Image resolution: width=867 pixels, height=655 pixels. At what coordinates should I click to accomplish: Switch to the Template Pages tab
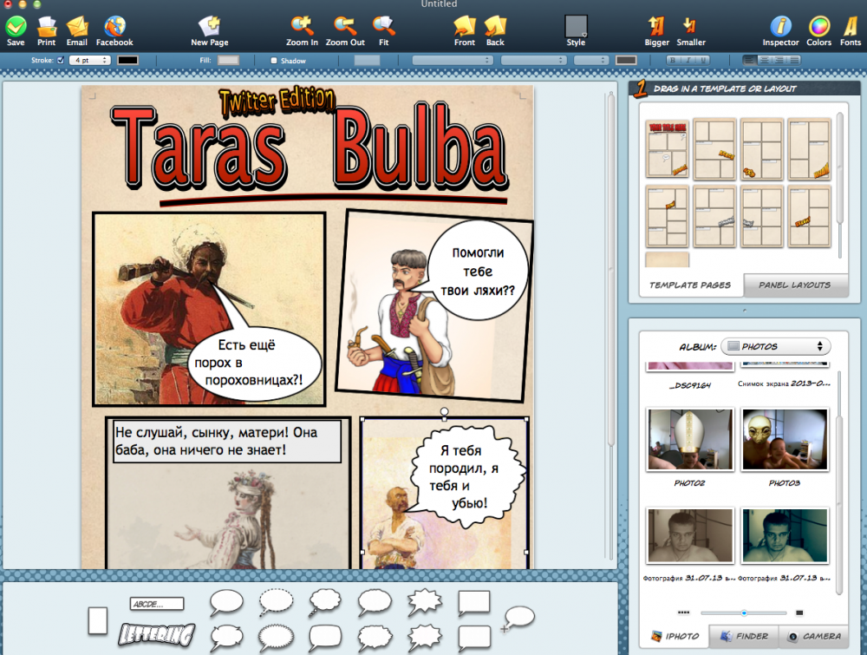pos(689,285)
